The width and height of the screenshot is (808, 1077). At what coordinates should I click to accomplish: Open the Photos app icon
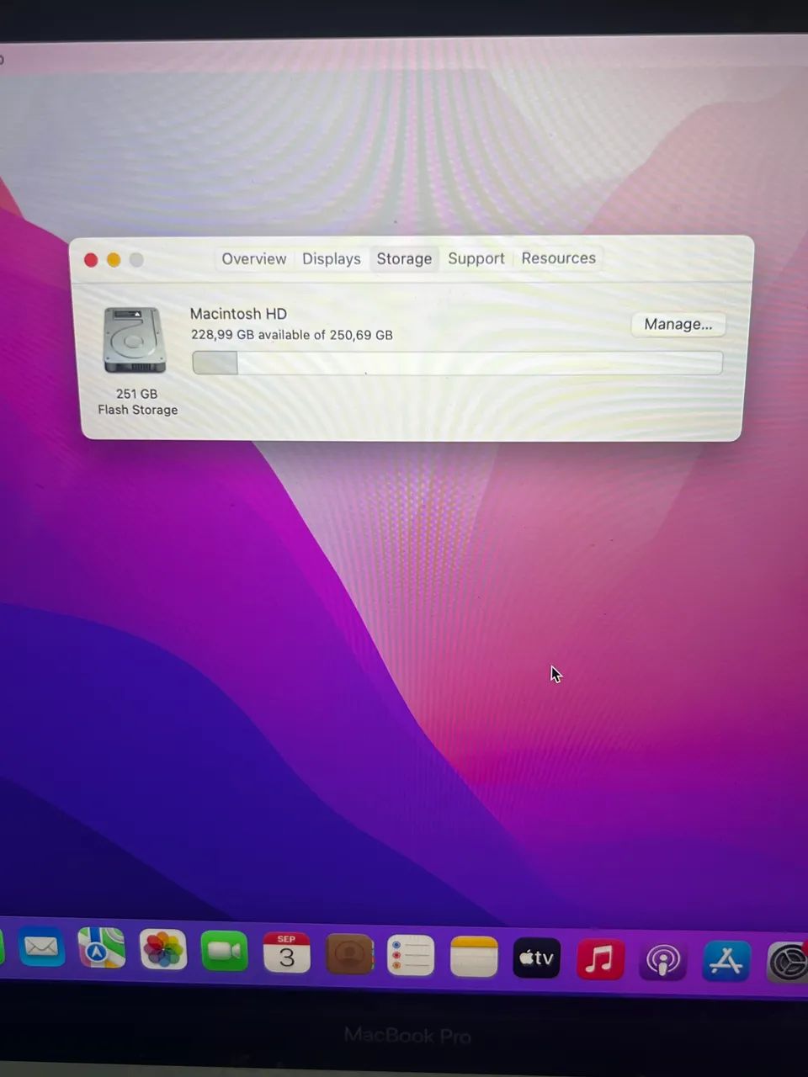(162, 950)
